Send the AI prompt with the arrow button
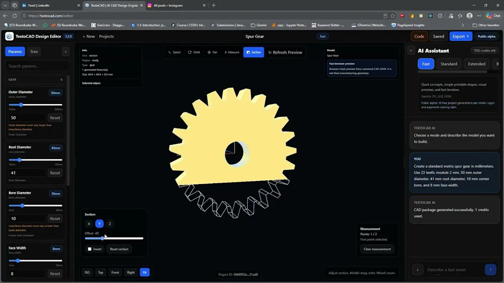The image size is (504, 283). pos(490,270)
